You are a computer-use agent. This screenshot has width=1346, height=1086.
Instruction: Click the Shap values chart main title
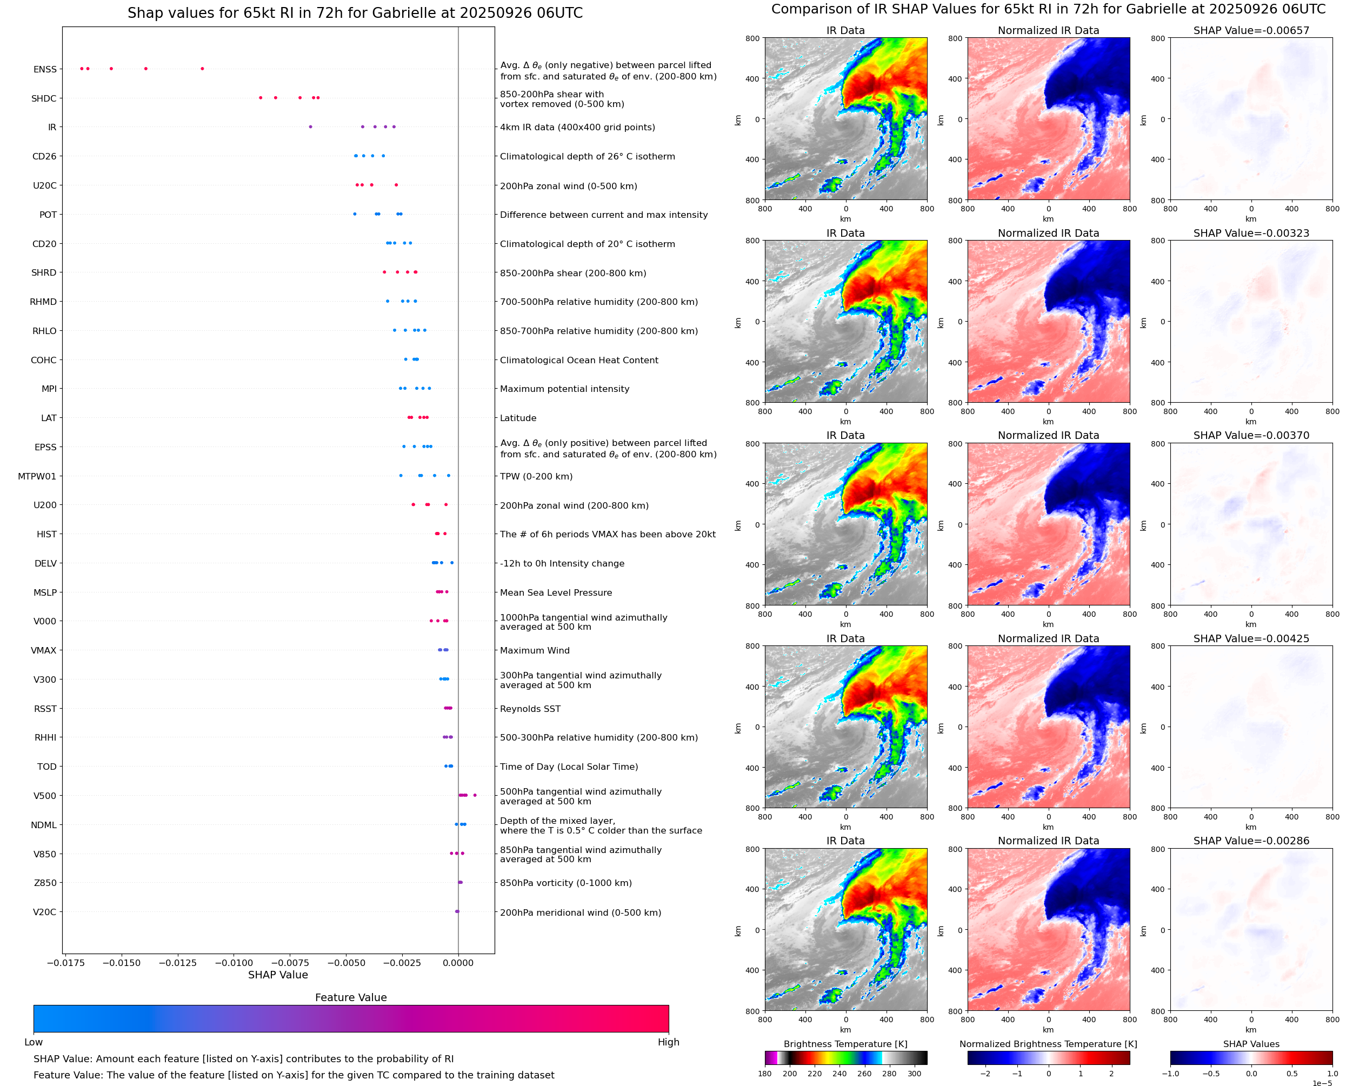coord(355,13)
